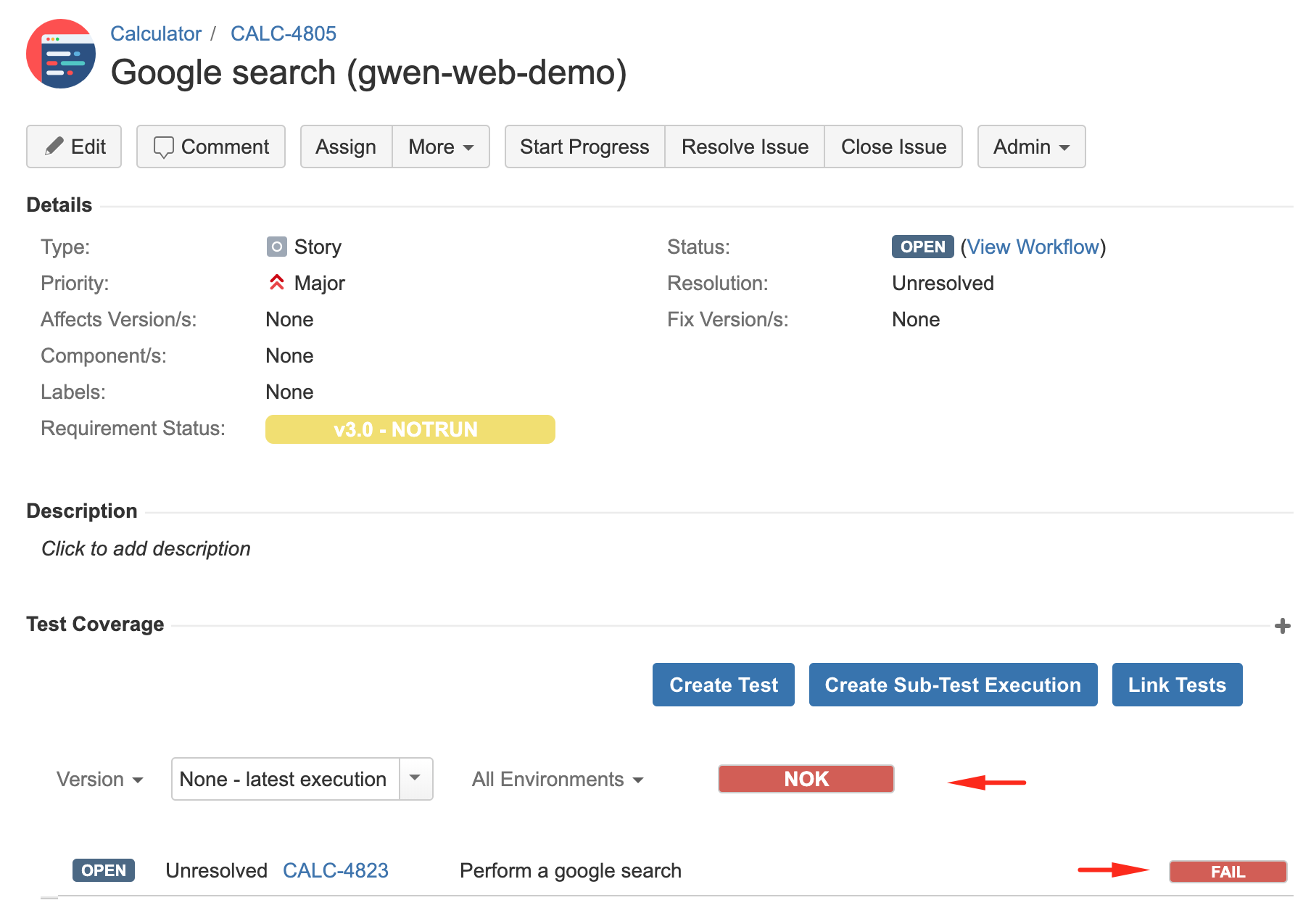This screenshot has height=908, width=1311.
Task: Click Create Sub-Test Execution button
Action: (953, 685)
